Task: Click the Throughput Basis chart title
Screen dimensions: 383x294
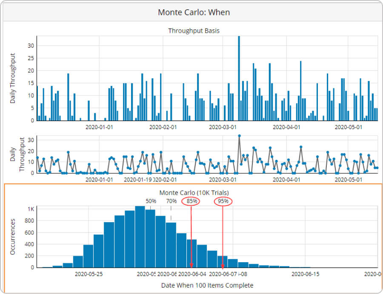Action: pos(194,31)
